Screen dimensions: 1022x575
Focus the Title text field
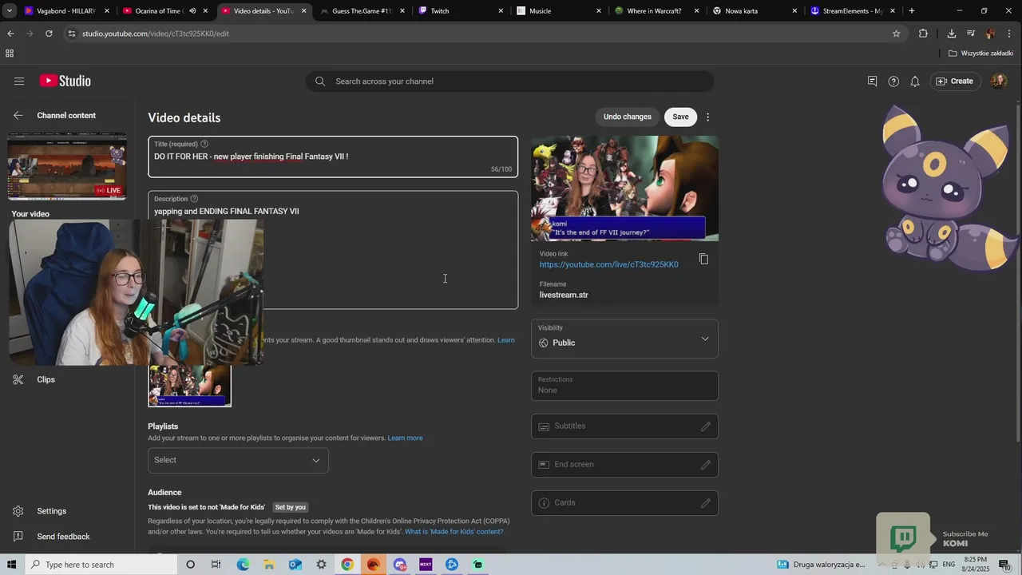click(x=333, y=157)
